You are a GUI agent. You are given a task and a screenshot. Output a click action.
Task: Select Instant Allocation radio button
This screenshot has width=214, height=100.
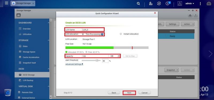click(x=121, y=34)
